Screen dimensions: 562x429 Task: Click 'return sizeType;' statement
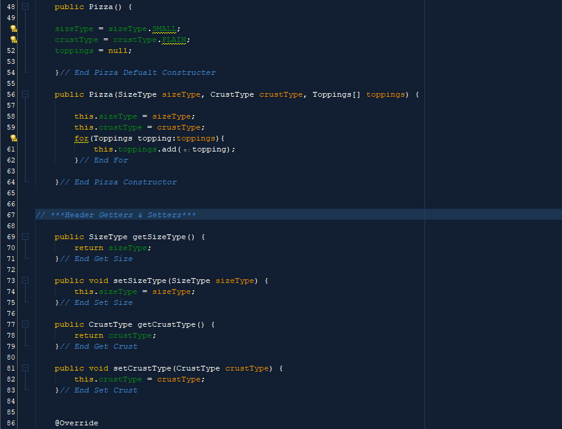pos(113,248)
